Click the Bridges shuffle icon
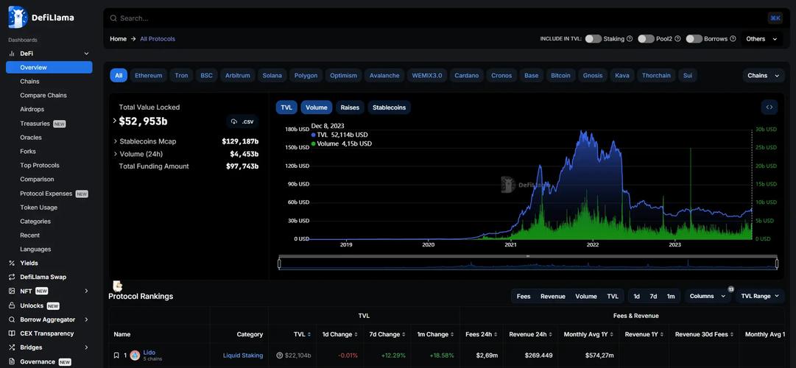This screenshot has width=796, height=368. click(x=12, y=347)
